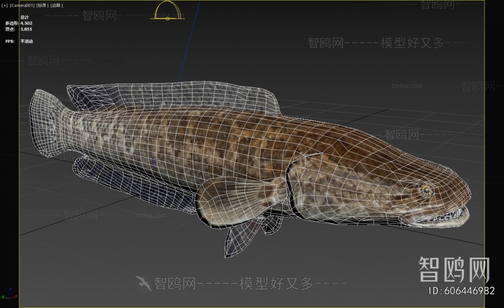Select the yellow skylight dome helper icon
This screenshot has width=504, height=308.
click(x=167, y=10)
